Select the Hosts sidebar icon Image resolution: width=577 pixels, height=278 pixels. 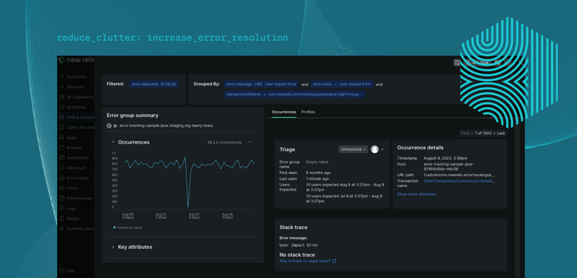62,188
